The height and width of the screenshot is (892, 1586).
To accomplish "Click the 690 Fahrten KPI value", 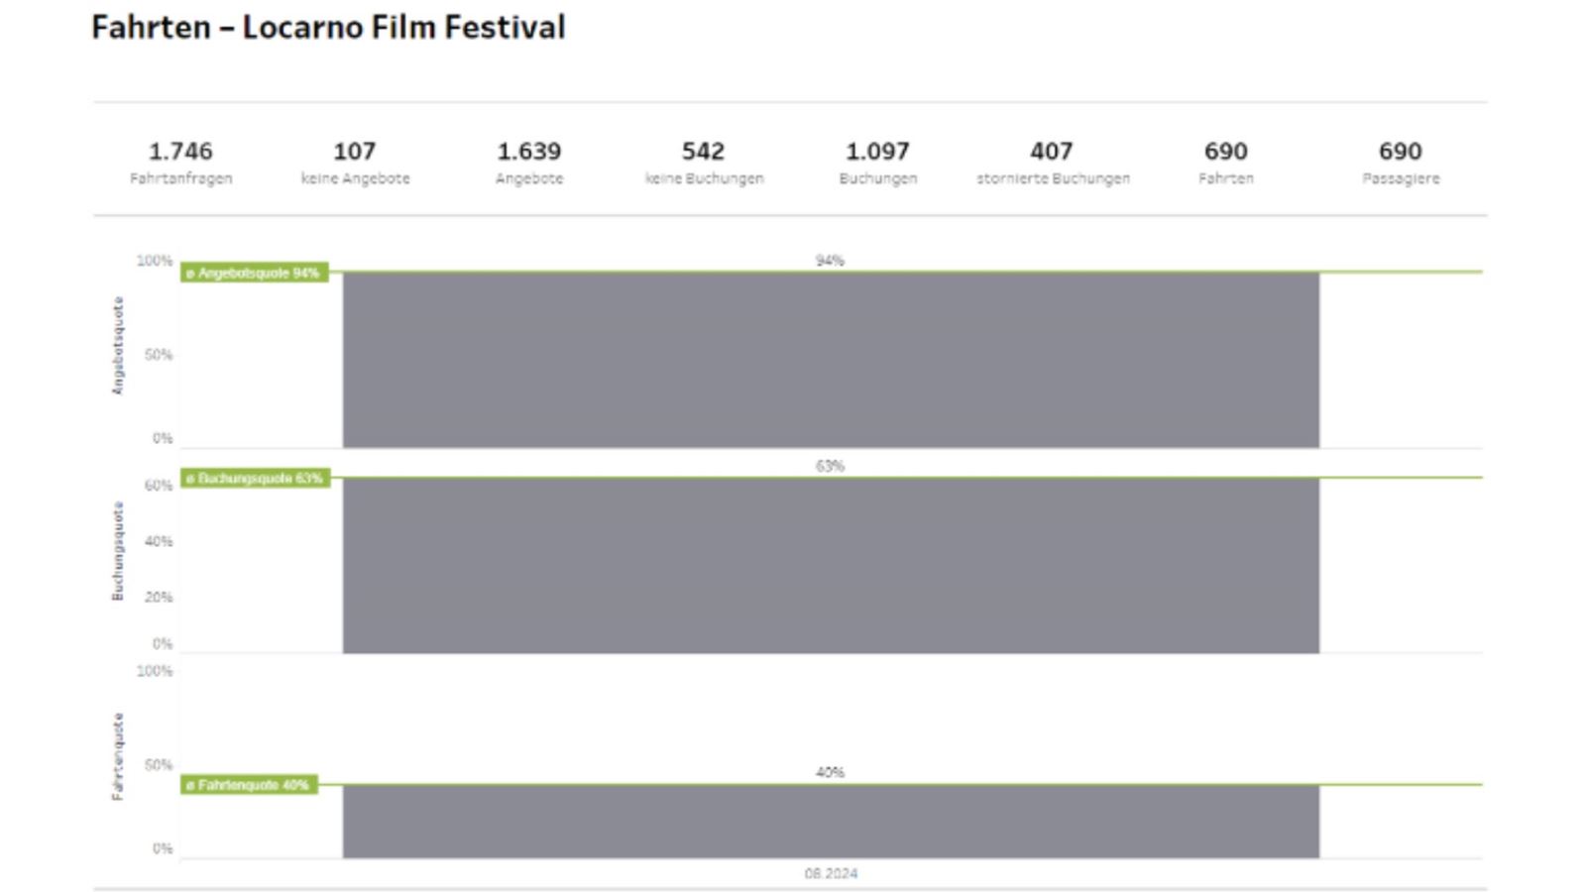I will tap(1225, 152).
